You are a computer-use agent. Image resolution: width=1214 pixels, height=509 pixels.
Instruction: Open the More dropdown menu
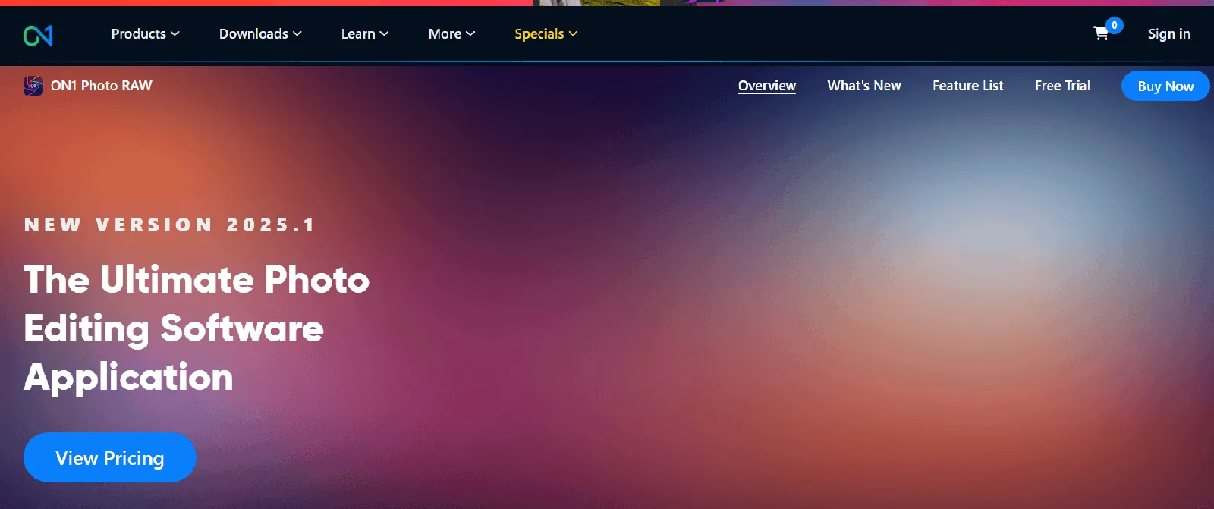pyautogui.click(x=451, y=34)
